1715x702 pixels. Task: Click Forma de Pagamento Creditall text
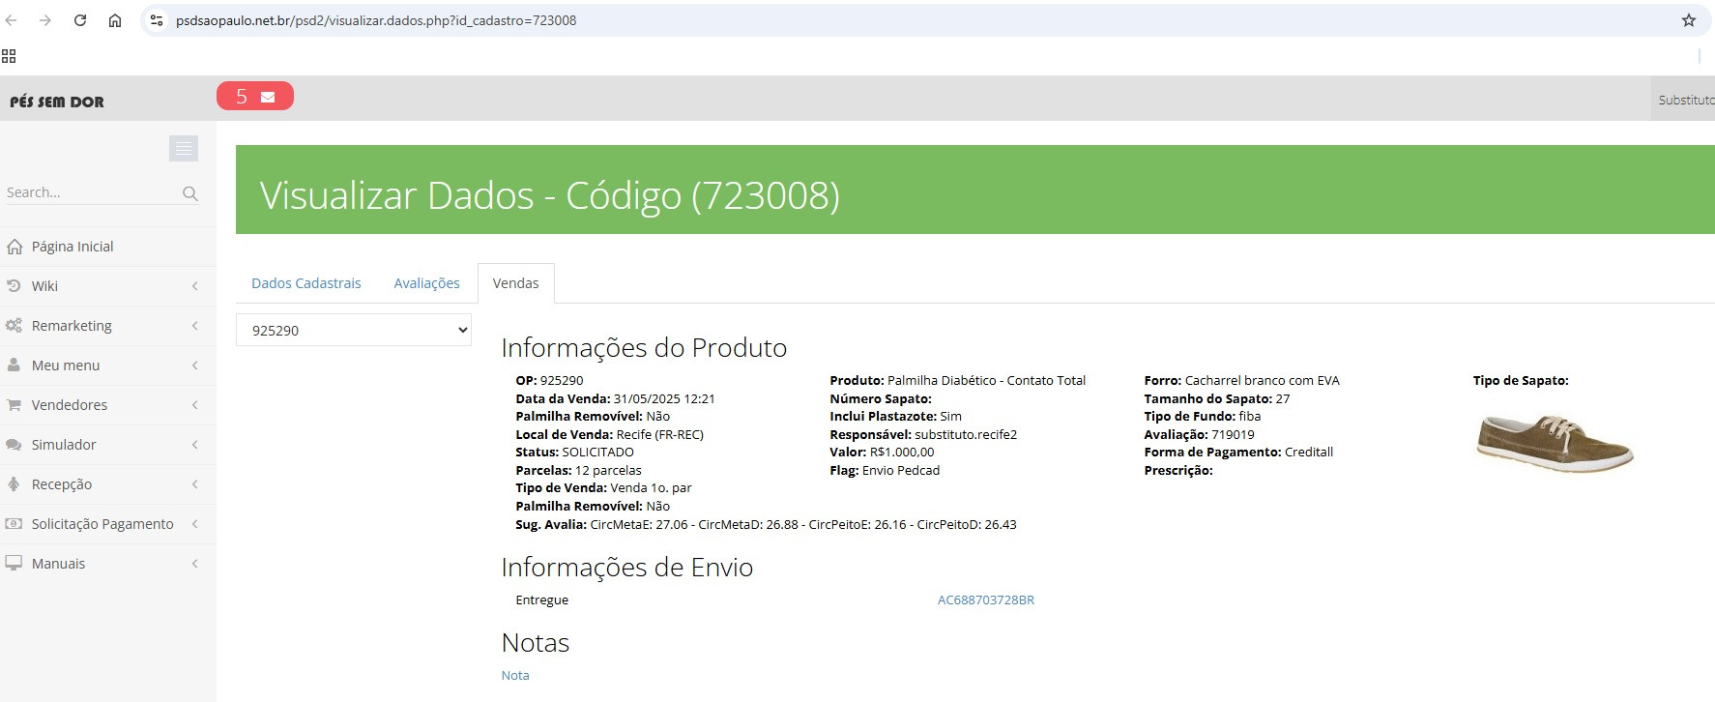tap(1238, 453)
